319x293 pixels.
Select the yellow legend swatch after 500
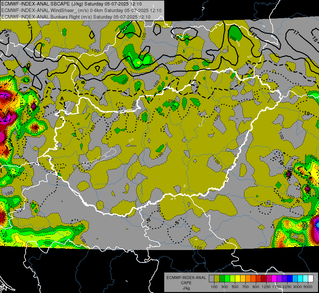238,278
